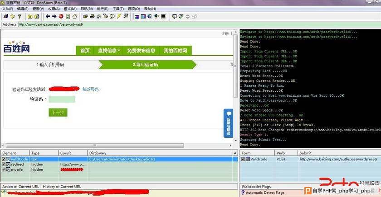Click the green 下一步 button
Screen dimensions: 381x197
pyautogui.click(x=58, y=113)
